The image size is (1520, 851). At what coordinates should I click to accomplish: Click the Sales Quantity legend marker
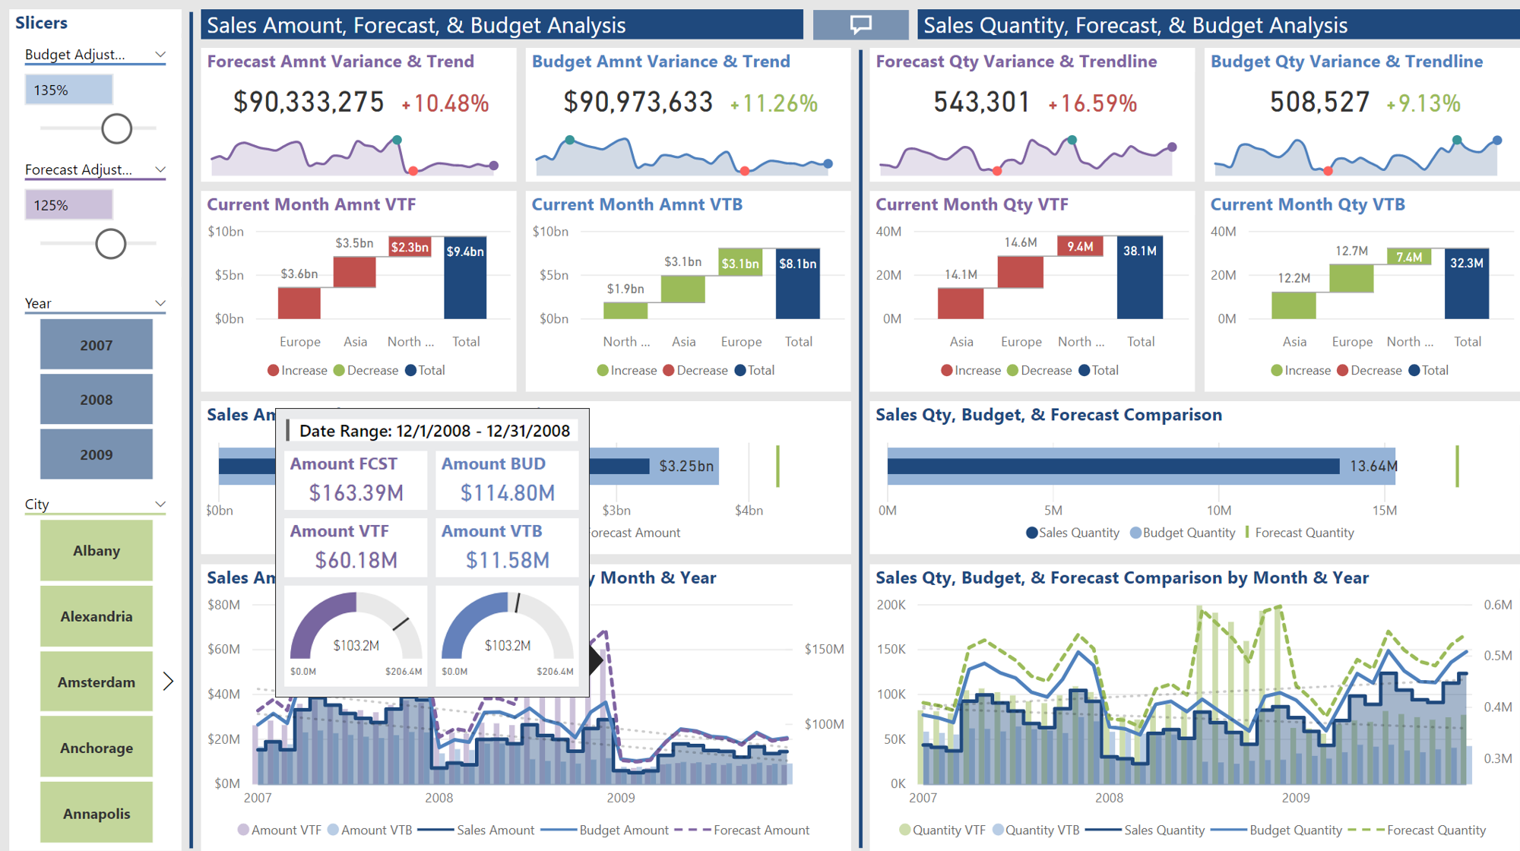pyautogui.click(x=1031, y=533)
